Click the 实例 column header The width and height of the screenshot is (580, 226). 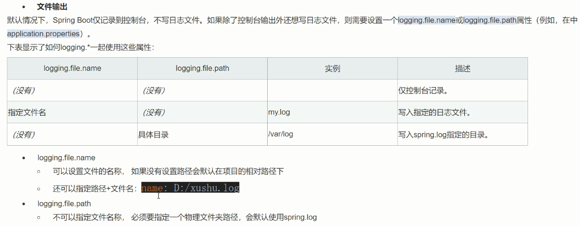coord(332,68)
